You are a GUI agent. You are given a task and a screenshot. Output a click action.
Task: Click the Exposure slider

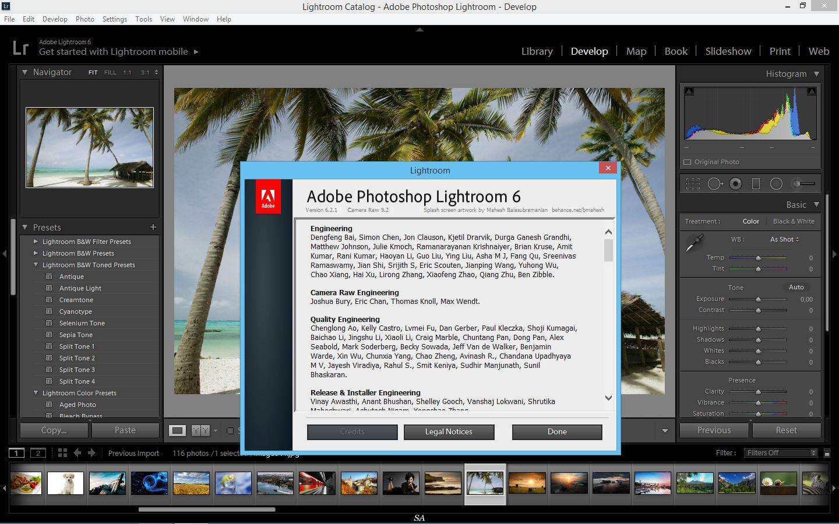tap(758, 299)
